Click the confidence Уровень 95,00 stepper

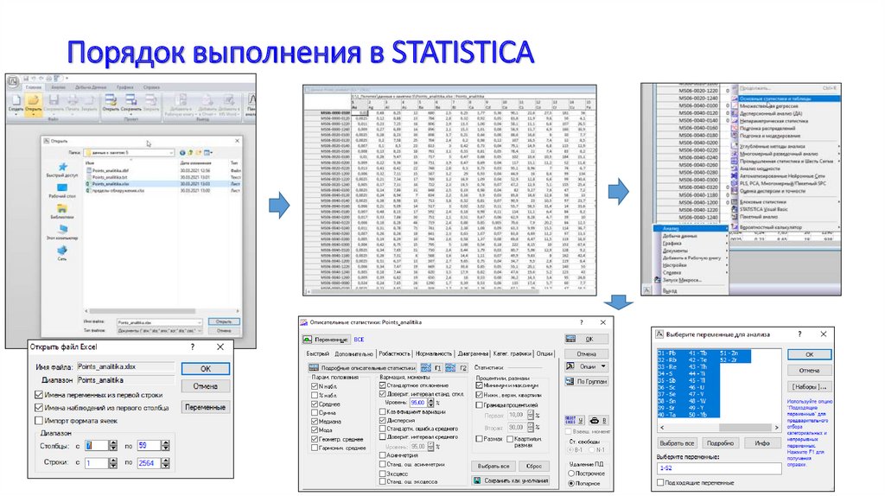coord(430,403)
